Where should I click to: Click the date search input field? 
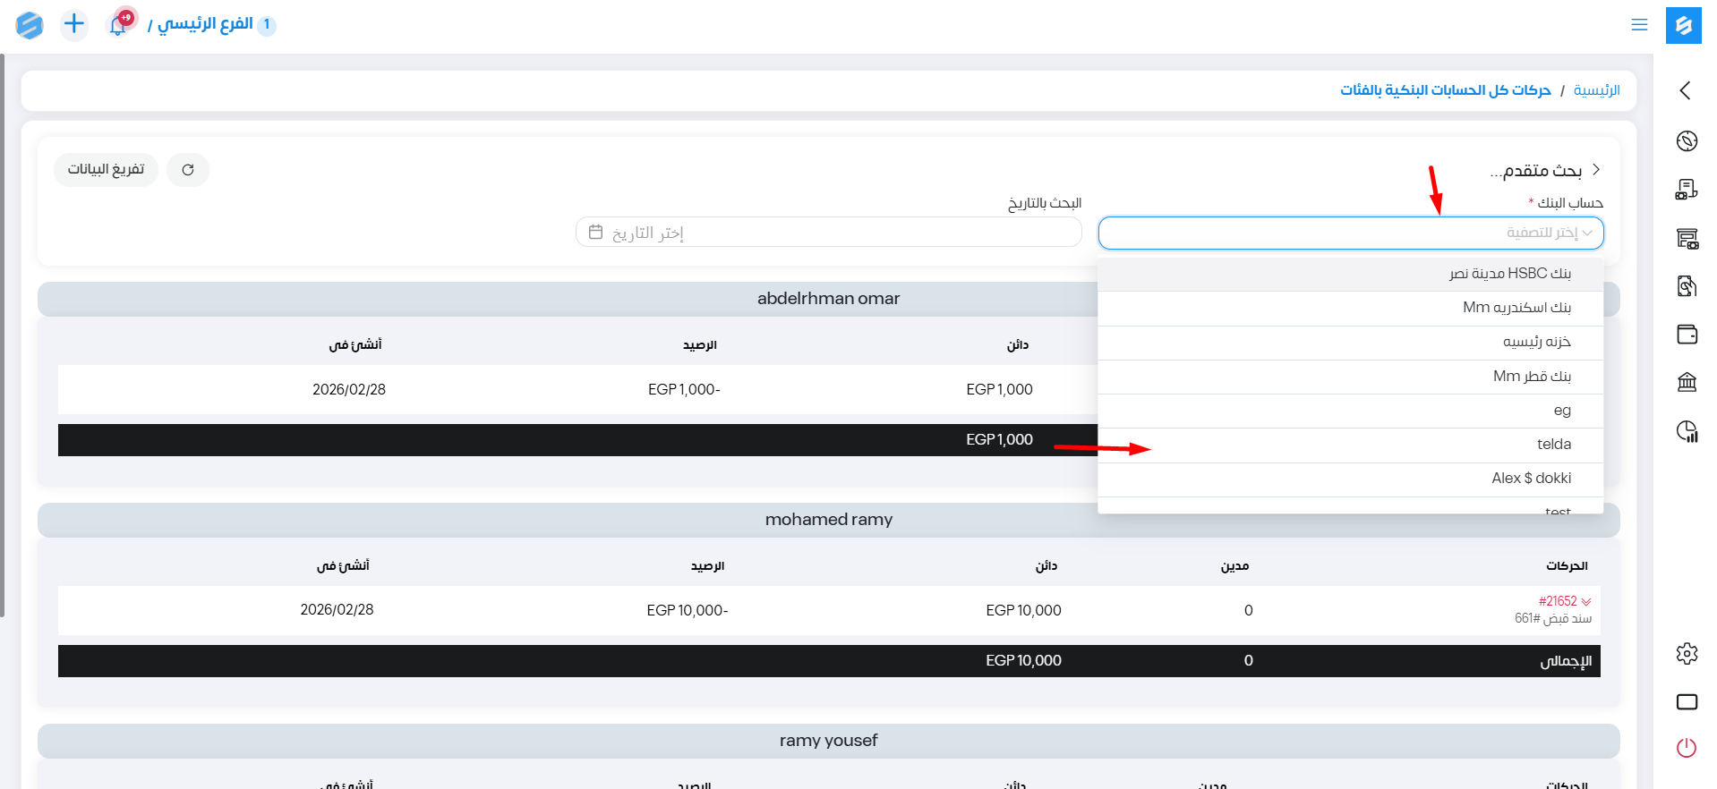pyautogui.click(x=828, y=233)
